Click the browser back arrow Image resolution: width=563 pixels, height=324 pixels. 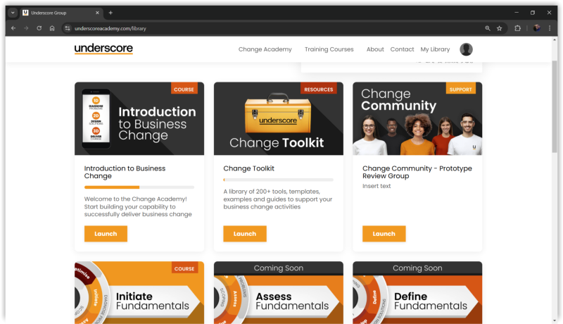pos(13,28)
